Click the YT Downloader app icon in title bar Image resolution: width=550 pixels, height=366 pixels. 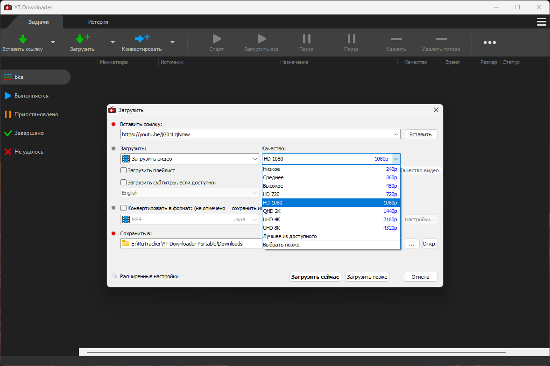coord(8,7)
